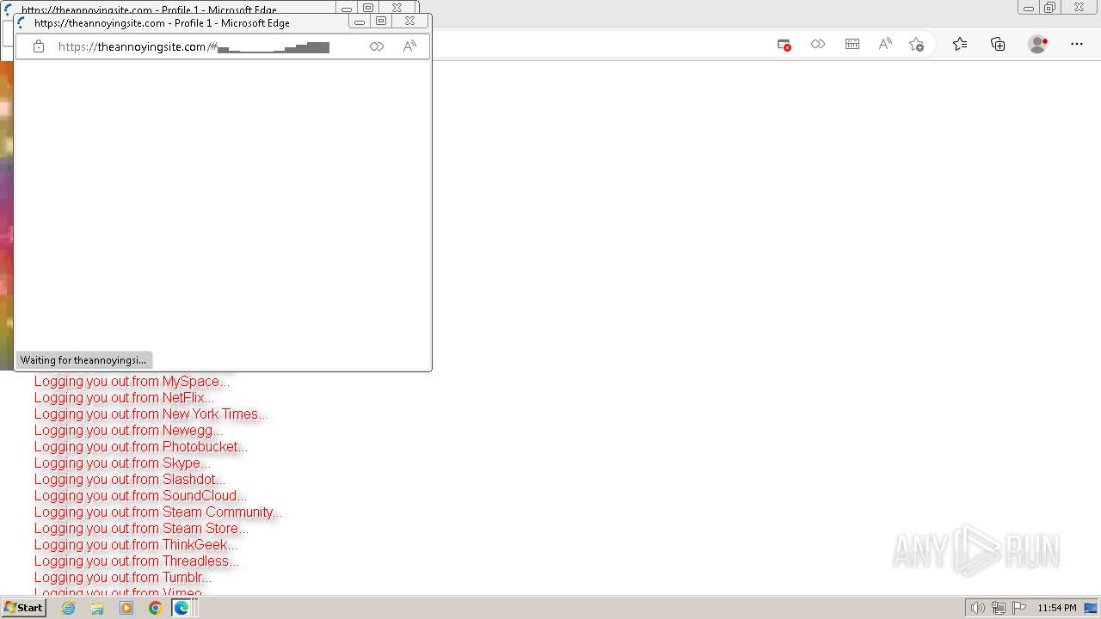This screenshot has width=1101, height=619.
Task: Click 'Logging you out from NetFlix...' text
Action: pyautogui.click(x=124, y=398)
